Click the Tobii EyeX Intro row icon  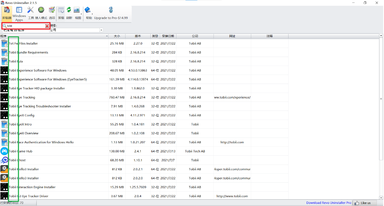pyautogui.click(x=4, y=124)
